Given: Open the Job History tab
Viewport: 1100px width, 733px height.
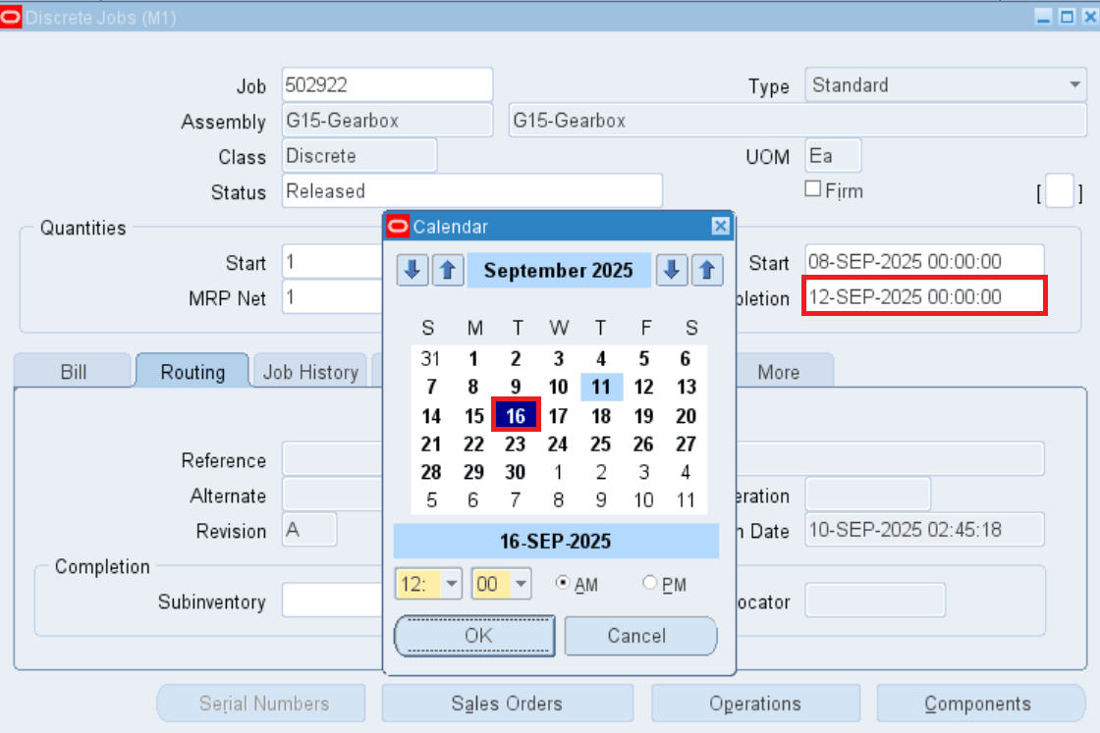Looking at the screenshot, I should click(x=309, y=371).
